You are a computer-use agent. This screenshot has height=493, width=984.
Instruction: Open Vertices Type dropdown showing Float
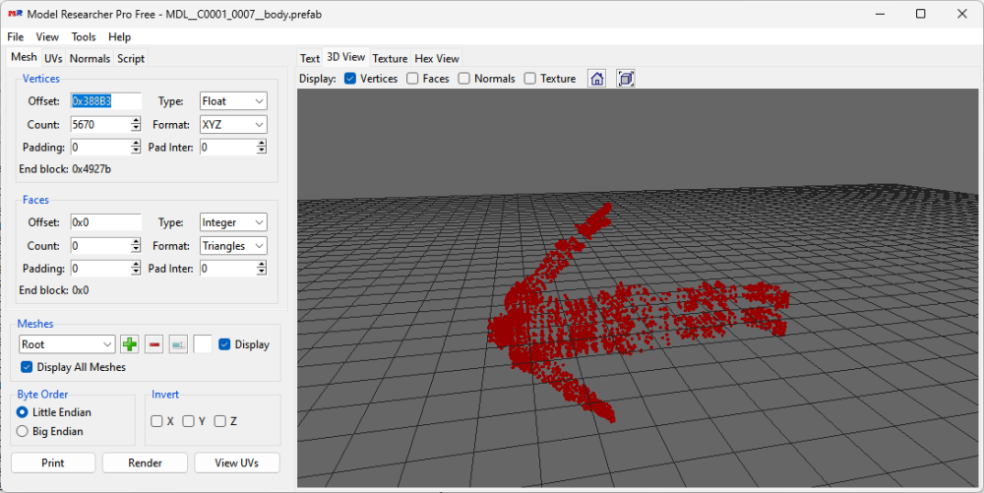(233, 101)
